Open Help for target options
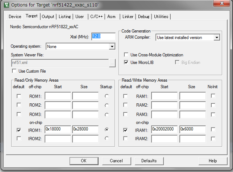Image resolution: width=233 pixels, height=172 pixels. click(213, 161)
